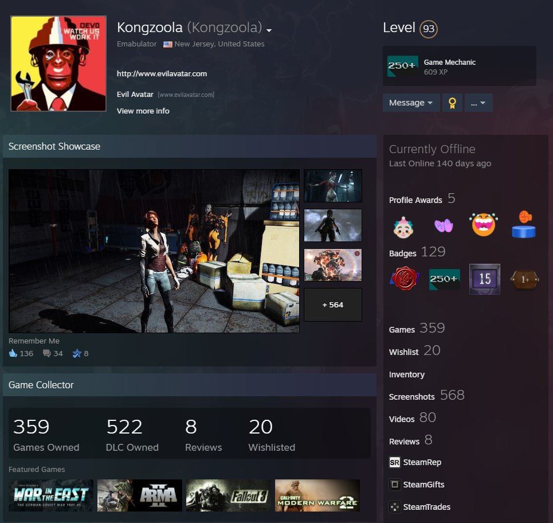Open the Tomb Raider style second thumbnail
The height and width of the screenshot is (523, 553).
click(x=333, y=225)
